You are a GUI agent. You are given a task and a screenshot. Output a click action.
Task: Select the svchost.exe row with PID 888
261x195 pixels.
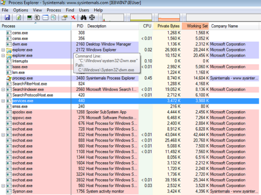point(130,140)
